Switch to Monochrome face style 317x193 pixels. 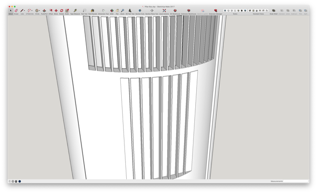[x=245, y=11]
